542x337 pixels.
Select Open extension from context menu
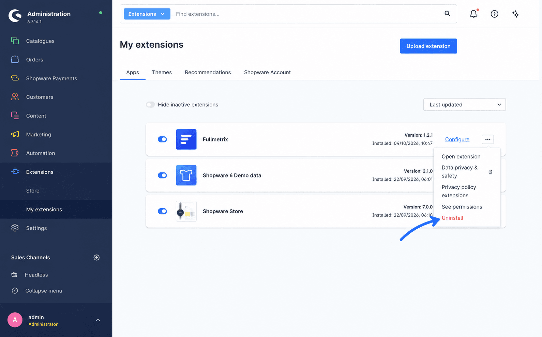(461, 156)
